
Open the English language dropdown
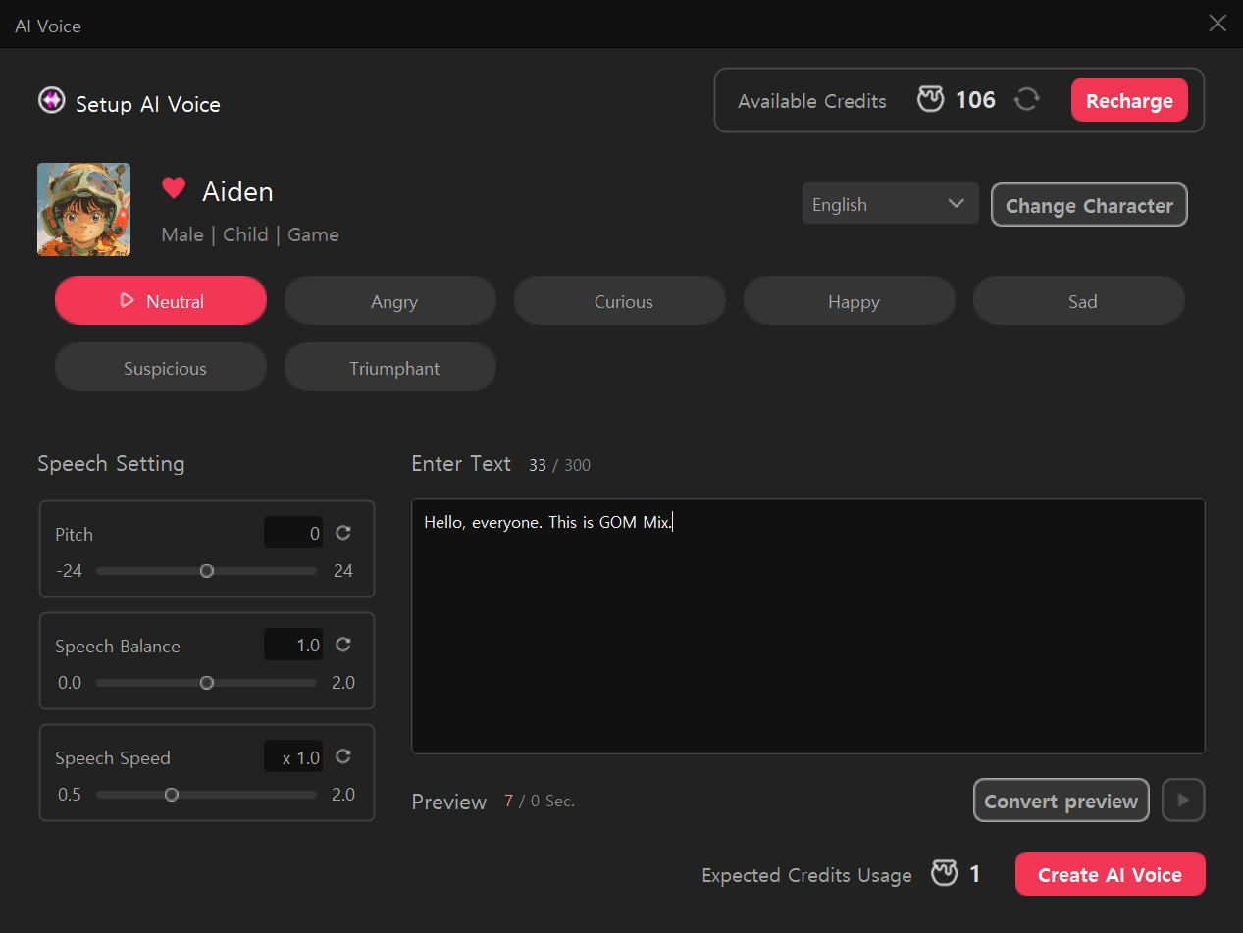tap(890, 204)
